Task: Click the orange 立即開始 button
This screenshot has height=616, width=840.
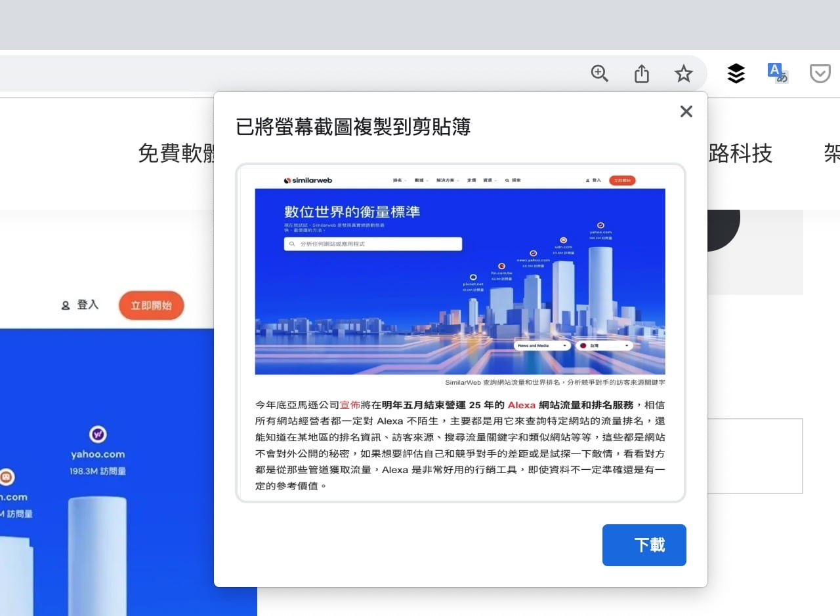Action: (152, 305)
